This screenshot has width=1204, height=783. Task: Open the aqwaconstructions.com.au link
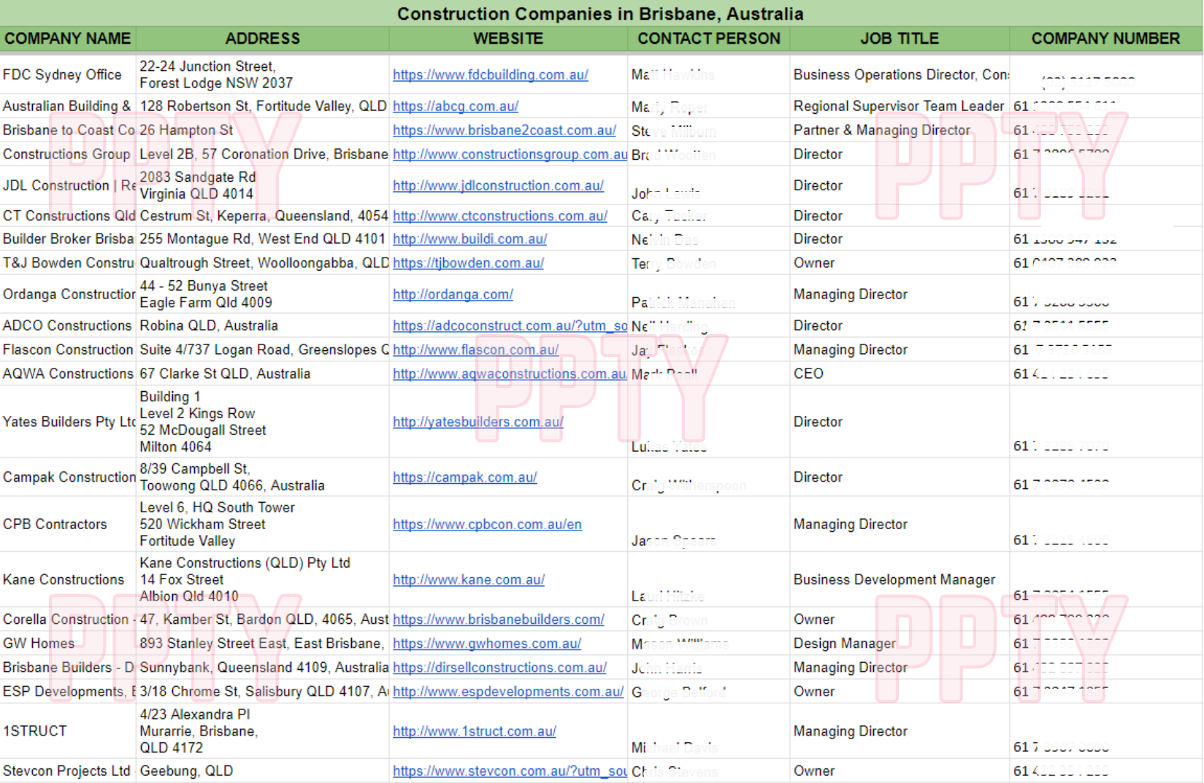[x=510, y=374]
